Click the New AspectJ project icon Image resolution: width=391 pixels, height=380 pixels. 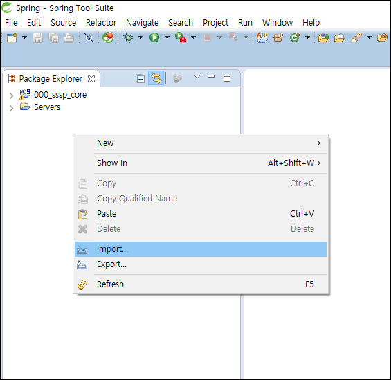pyautogui.click(x=262, y=37)
